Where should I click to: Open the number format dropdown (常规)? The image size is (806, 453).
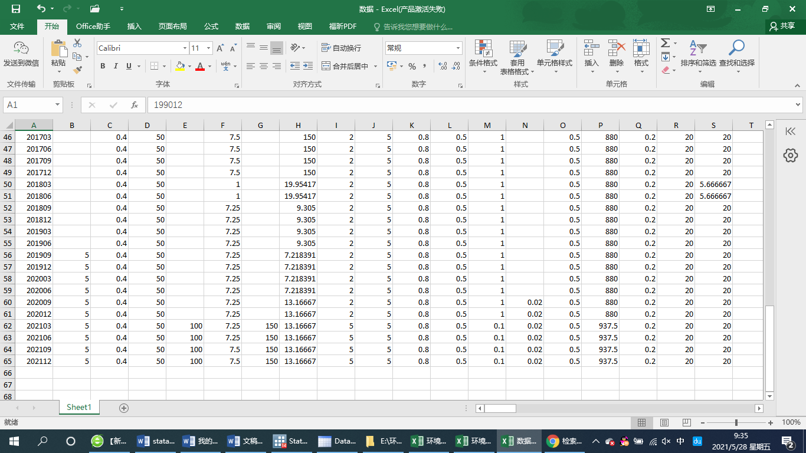pos(458,48)
